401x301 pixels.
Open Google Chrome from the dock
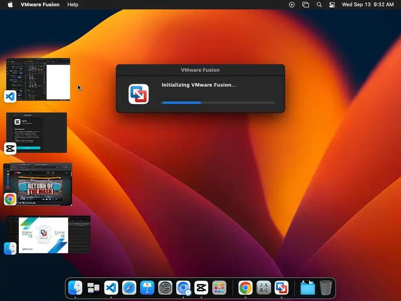pyautogui.click(x=245, y=288)
